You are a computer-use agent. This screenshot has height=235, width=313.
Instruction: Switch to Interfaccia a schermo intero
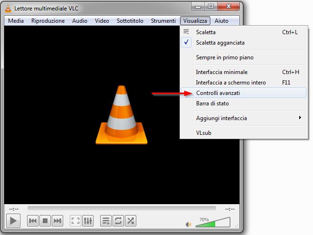pyautogui.click(x=244, y=83)
